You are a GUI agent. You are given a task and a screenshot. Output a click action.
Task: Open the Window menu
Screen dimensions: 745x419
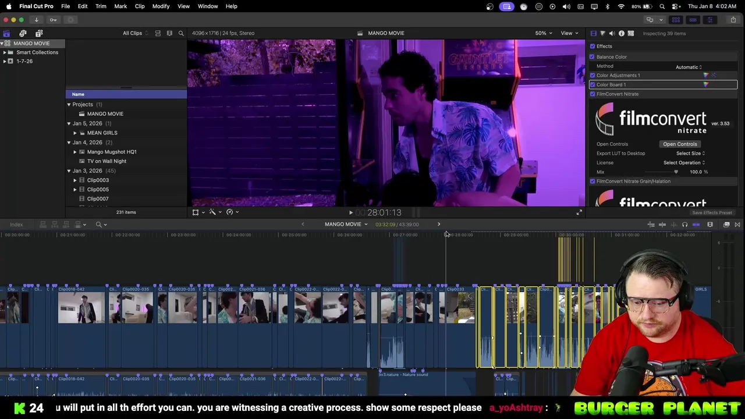coord(208,6)
